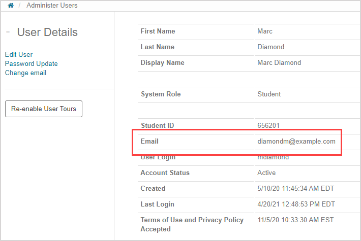The image size is (361, 241).
Task: Click the User Details heading
Action: [47, 32]
